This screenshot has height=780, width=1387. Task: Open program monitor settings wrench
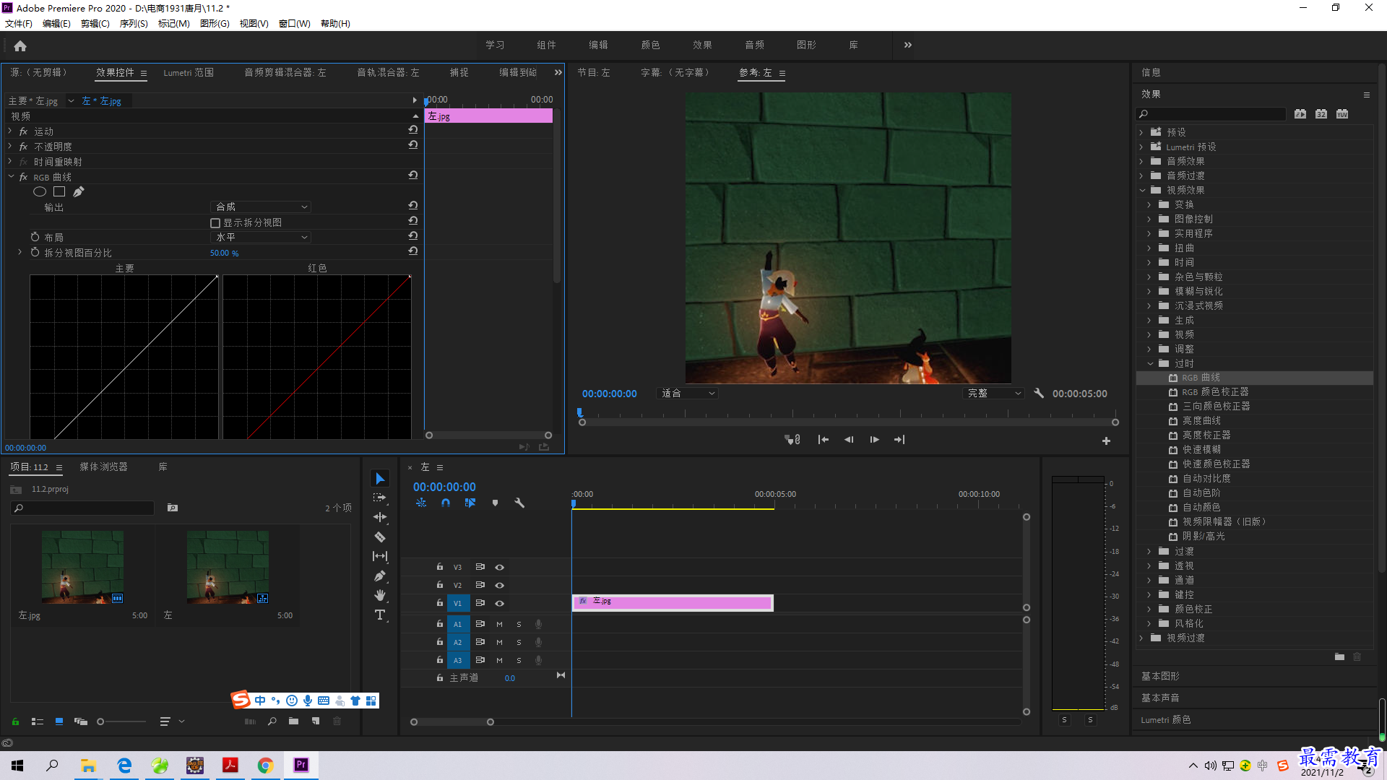pos(1039,394)
